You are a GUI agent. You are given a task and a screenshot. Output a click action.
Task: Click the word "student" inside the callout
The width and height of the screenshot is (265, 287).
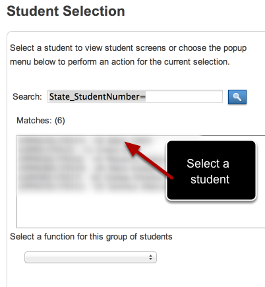210,179
